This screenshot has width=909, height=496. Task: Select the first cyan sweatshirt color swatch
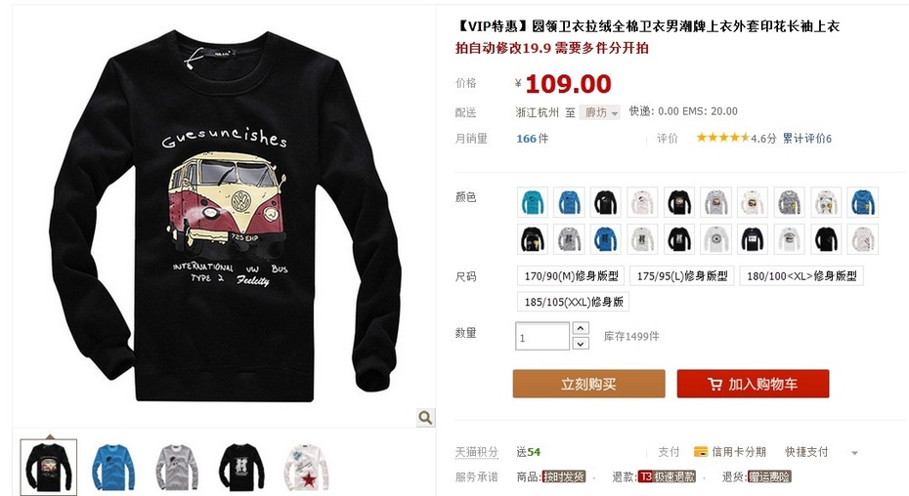click(x=532, y=202)
